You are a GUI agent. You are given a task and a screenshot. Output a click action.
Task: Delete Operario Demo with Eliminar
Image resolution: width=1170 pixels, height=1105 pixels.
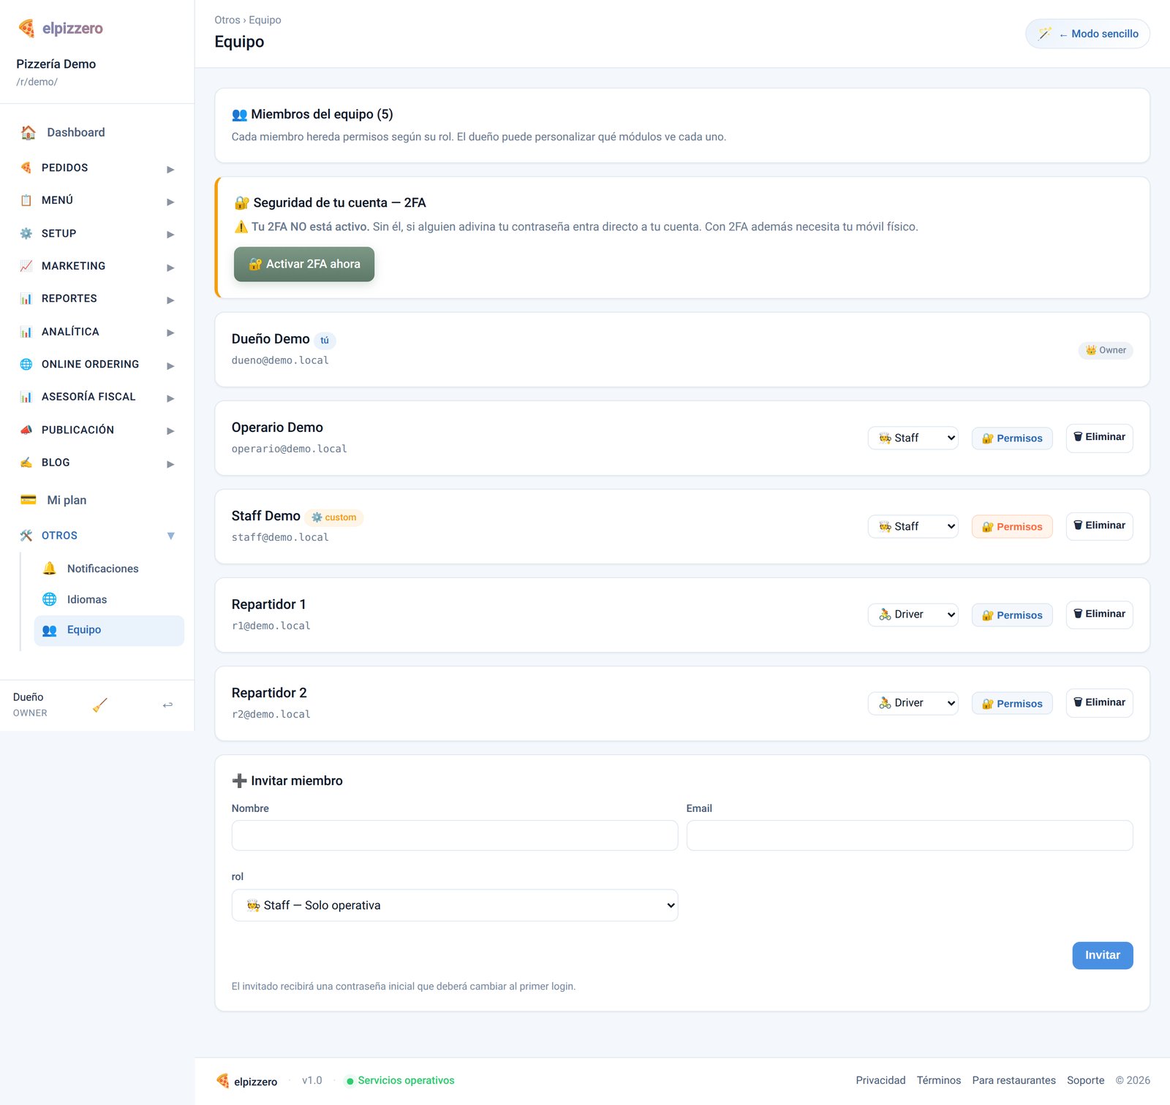coord(1099,438)
